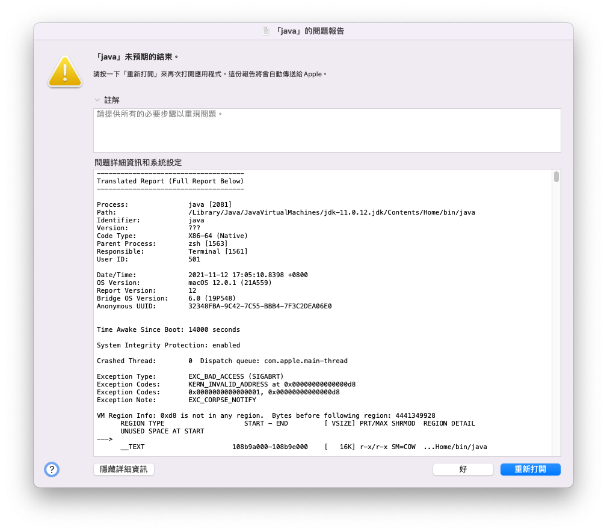
Task: Click into the comments text field
Action: tap(327, 130)
